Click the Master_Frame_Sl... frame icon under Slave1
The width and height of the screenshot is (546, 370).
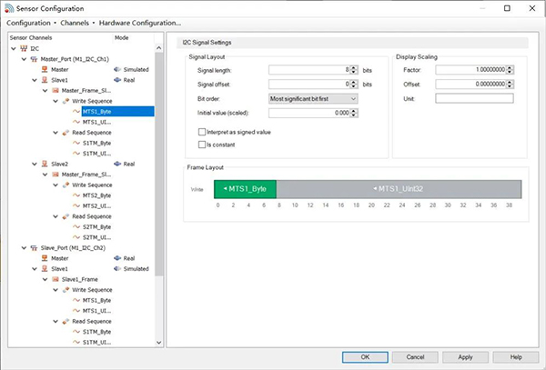55,90
